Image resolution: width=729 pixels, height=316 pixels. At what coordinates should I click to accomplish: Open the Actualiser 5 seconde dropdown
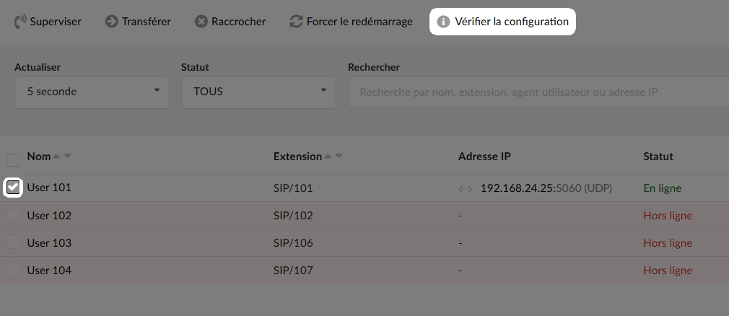tap(92, 92)
